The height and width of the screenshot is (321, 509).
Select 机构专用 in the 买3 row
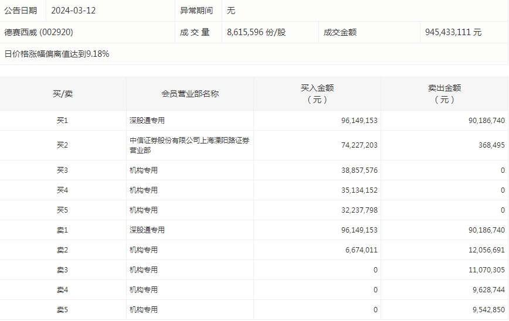click(144, 170)
